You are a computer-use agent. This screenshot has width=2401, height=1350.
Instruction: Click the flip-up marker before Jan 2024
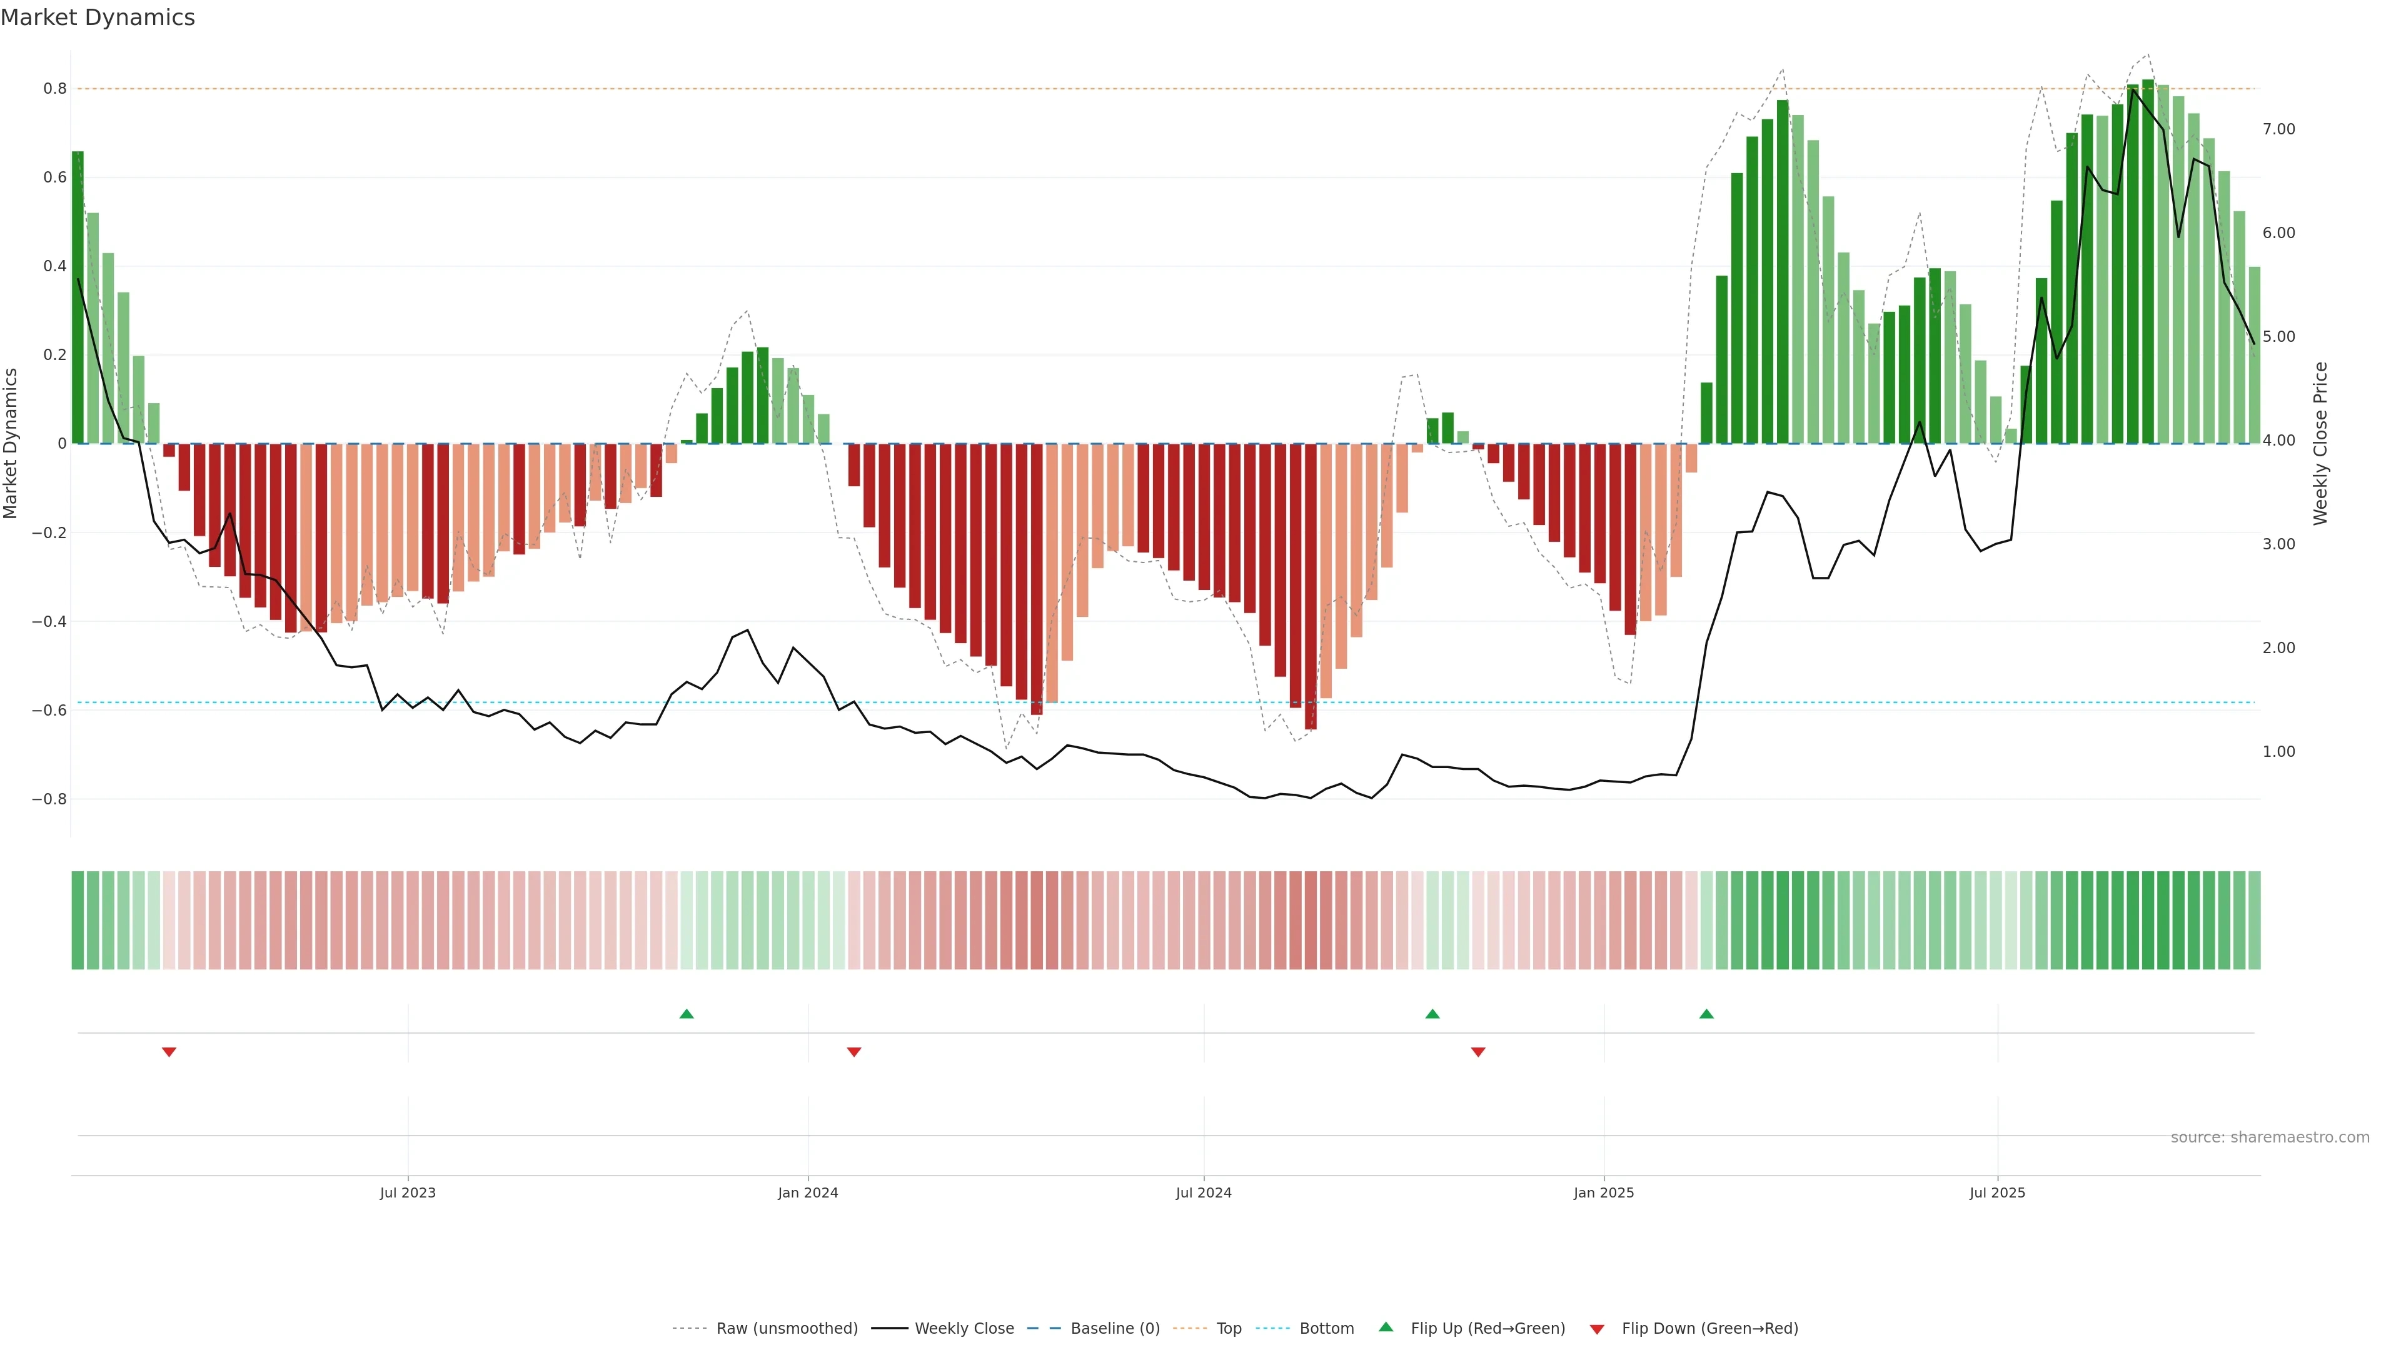coord(687,1014)
